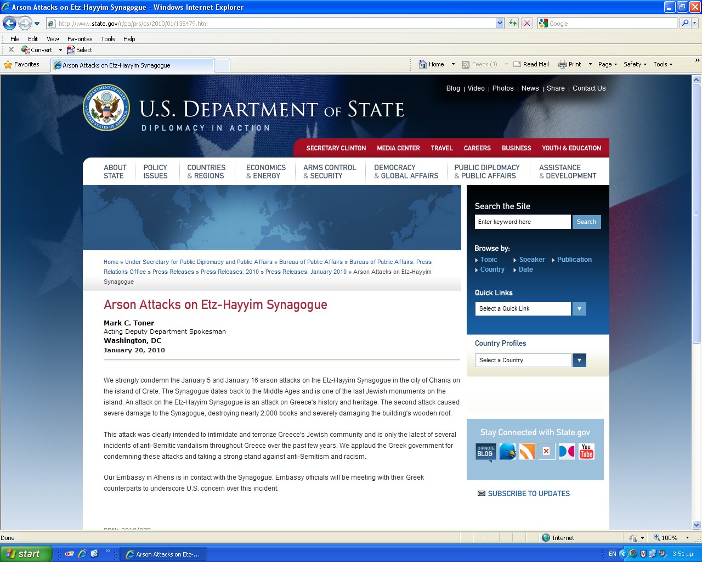Image resolution: width=702 pixels, height=562 pixels.
Task: Click the Internet Explorer quick launch icon
Action: pos(82,554)
